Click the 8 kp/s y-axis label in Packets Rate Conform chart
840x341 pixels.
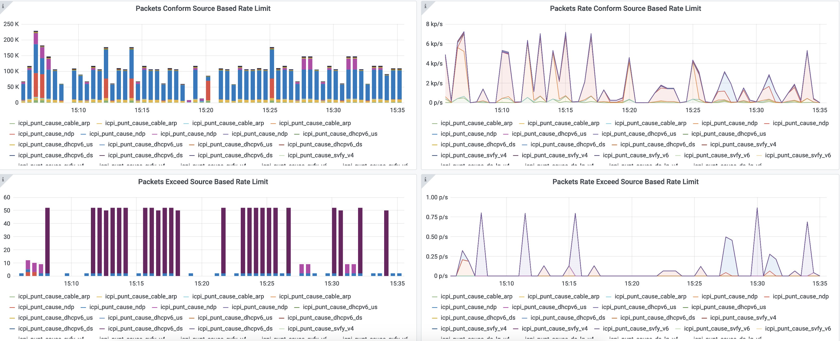click(434, 24)
